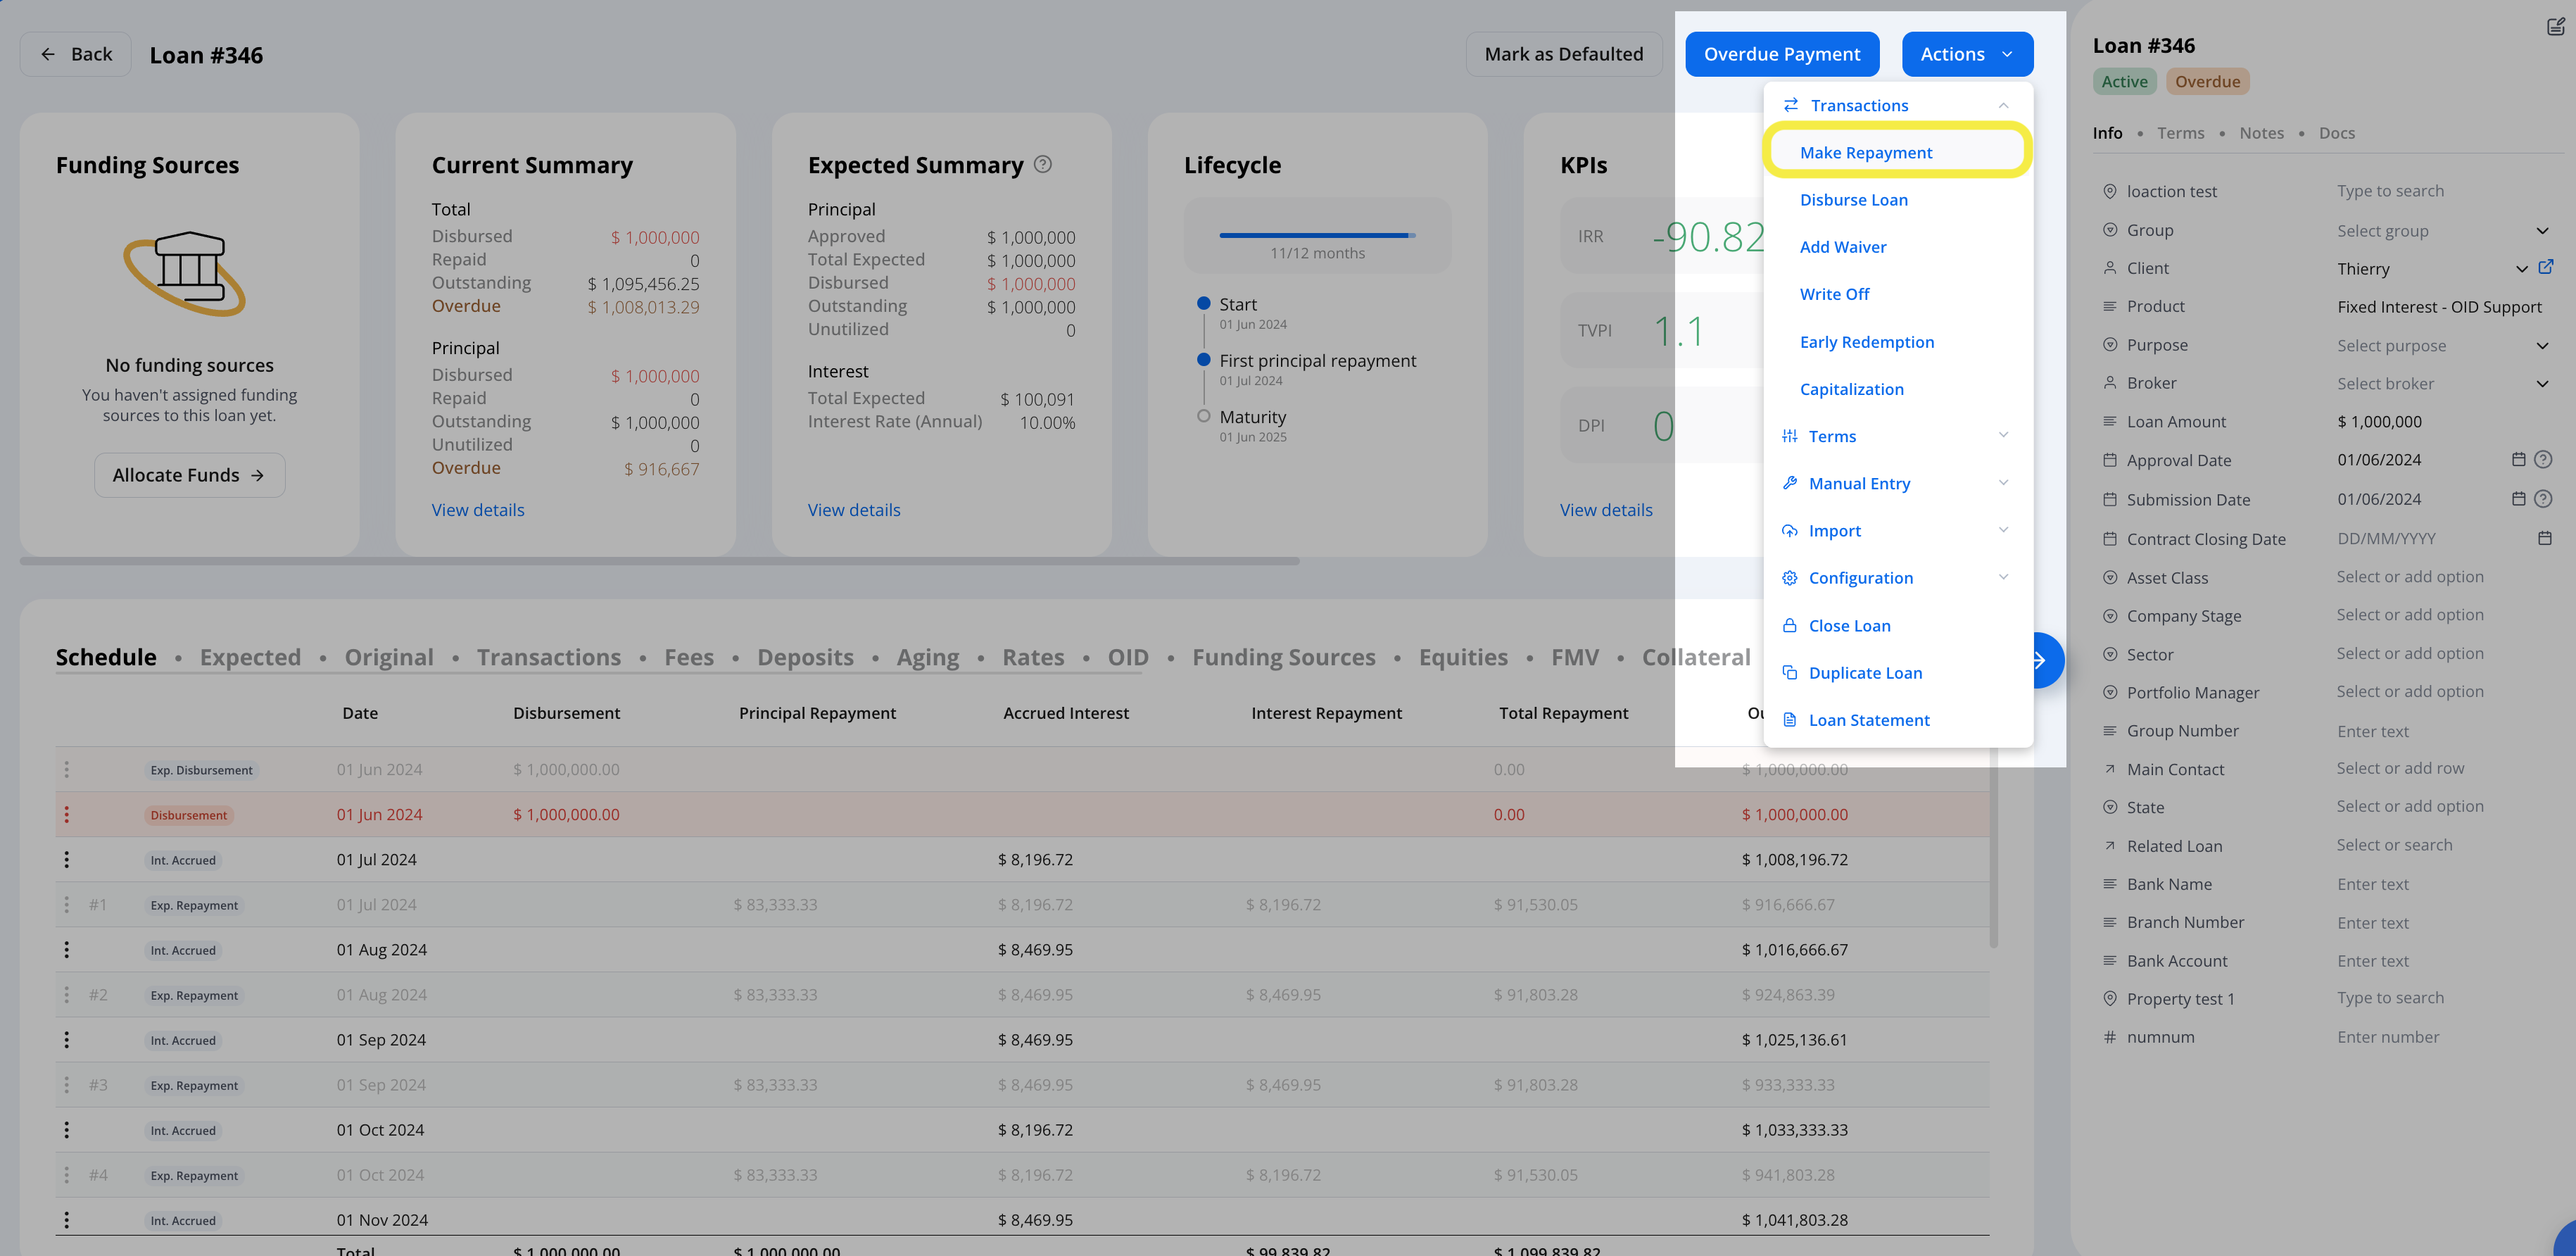Switch to the Aging tab
The image size is (2576, 1256).
[927, 657]
